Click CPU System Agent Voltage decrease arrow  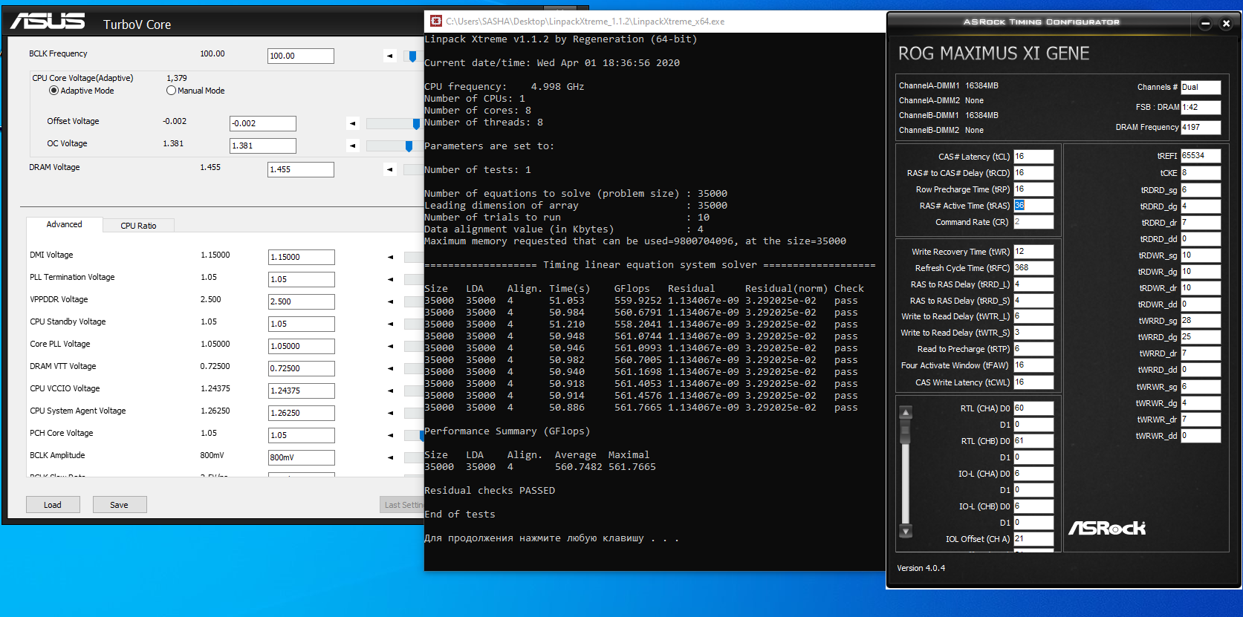tap(390, 413)
